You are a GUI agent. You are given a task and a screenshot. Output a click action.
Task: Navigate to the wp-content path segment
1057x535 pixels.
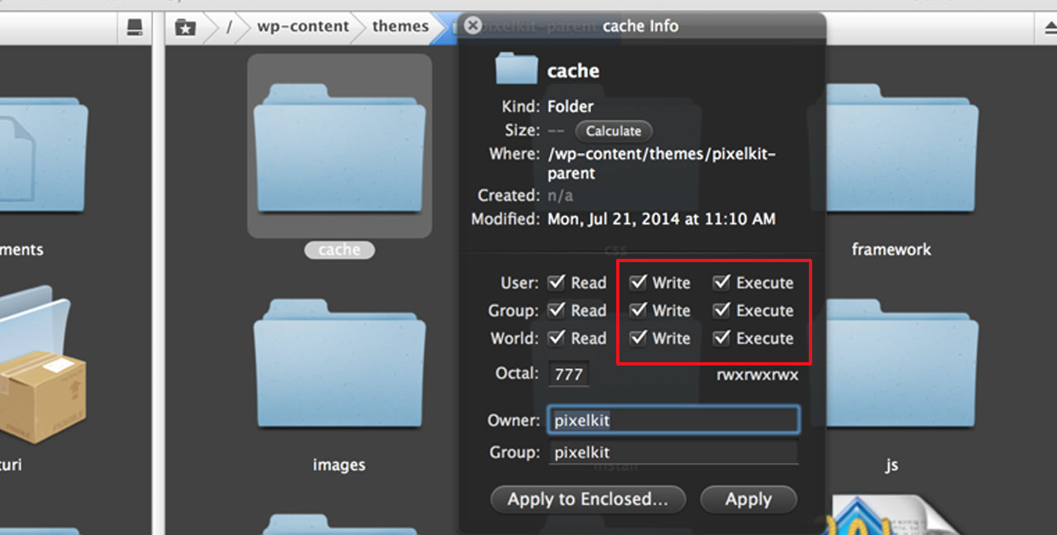click(x=303, y=26)
